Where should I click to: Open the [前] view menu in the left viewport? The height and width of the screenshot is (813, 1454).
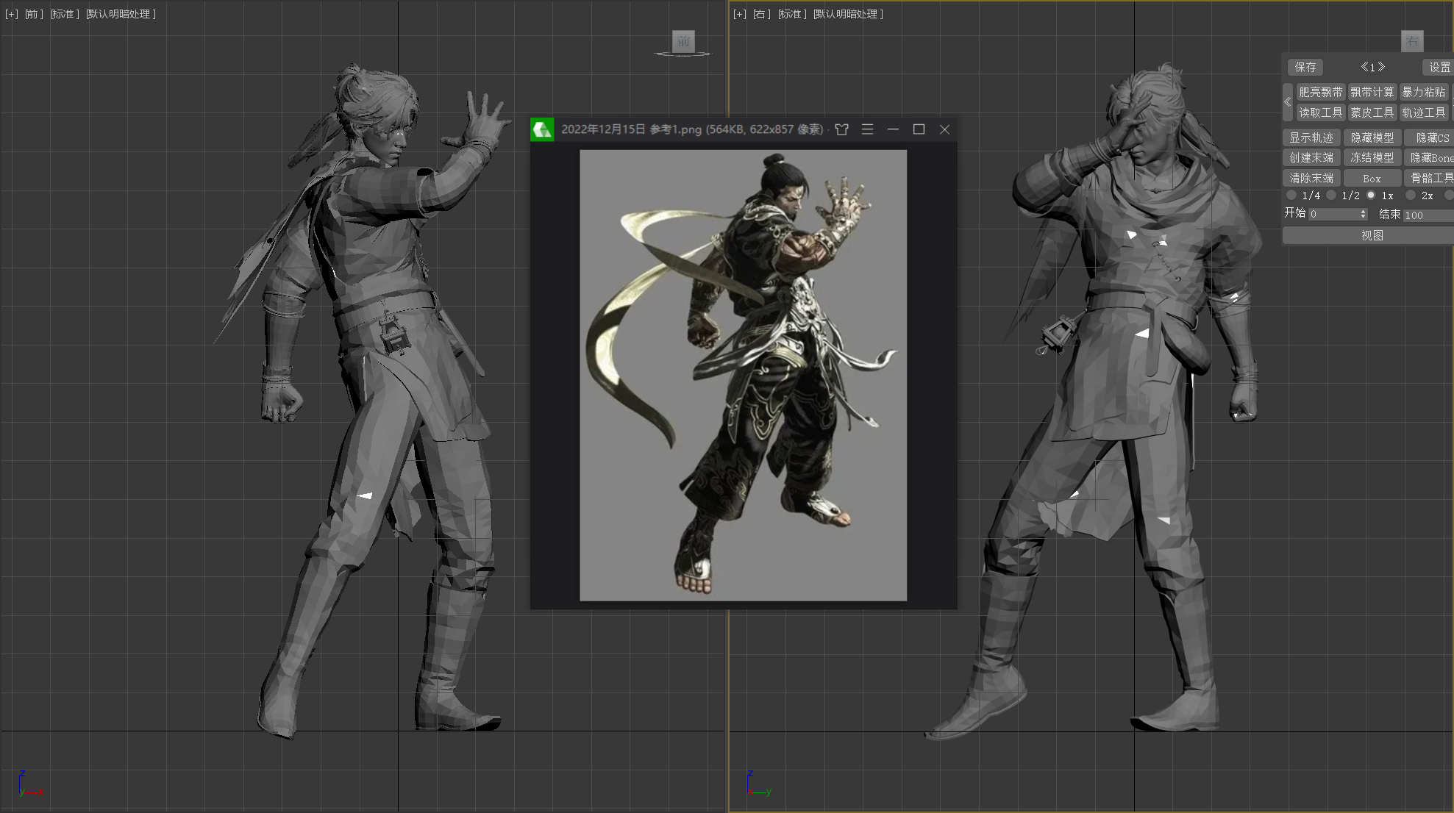tap(34, 14)
